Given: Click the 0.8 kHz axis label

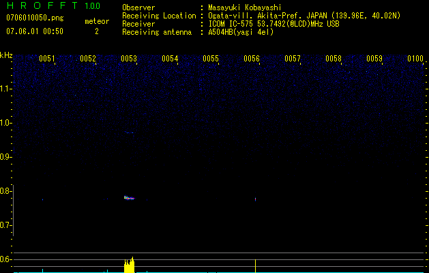Looking at the screenshot, I should pyautogui.click(x=5, y=191).
